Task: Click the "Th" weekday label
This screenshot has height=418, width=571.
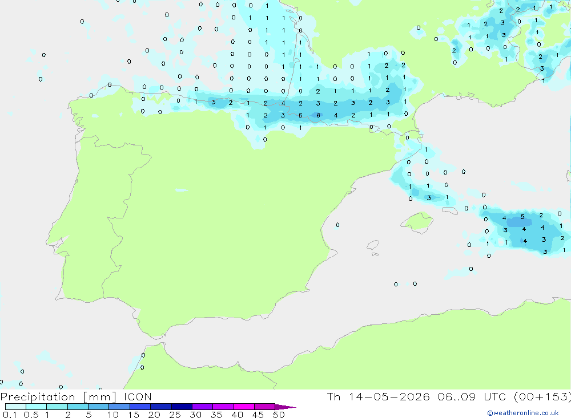Action: pyautogui.click(x=333, y=396)
